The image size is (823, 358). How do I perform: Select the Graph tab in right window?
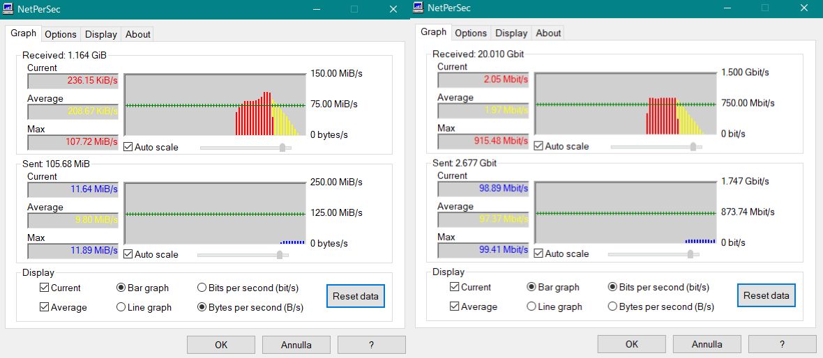(x=434, y=32)
